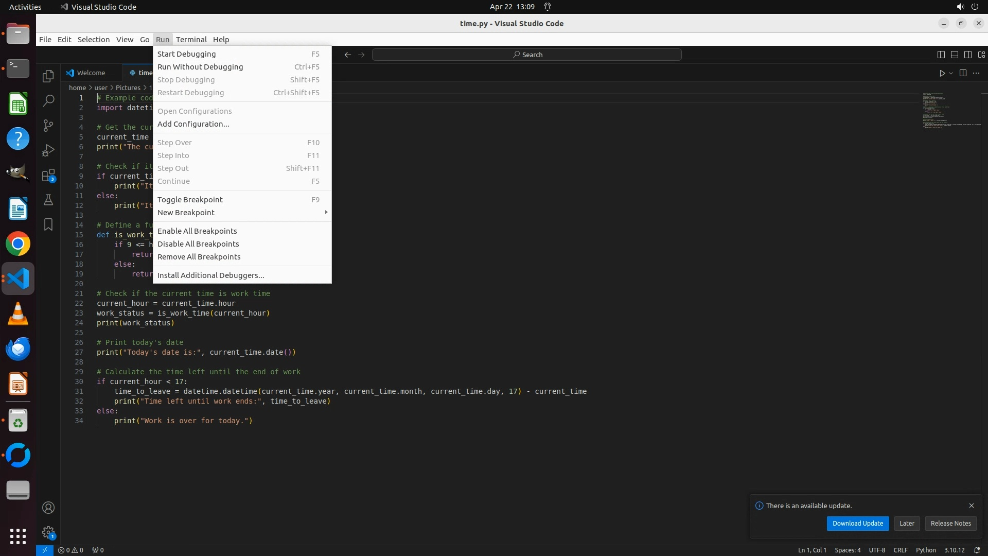Click the Release Notes button
The image size is (988, 556).
coord(950,523)
